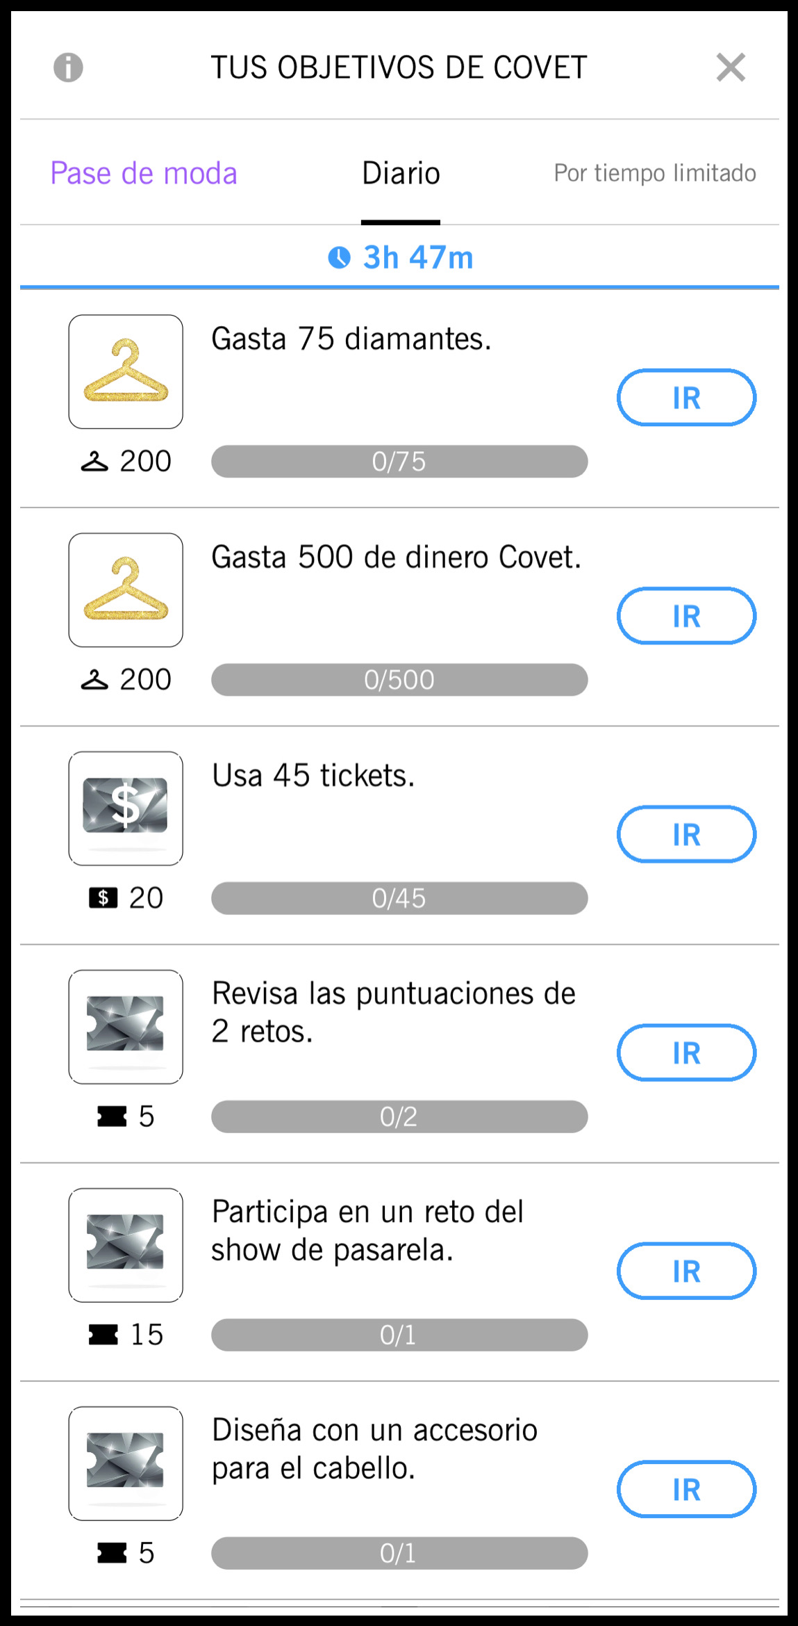
Task: Open the Por tiempo limitado tab
Action: 654,173
